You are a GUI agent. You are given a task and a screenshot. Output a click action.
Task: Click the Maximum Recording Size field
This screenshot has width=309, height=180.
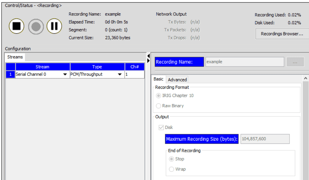(x=265, y=139)
